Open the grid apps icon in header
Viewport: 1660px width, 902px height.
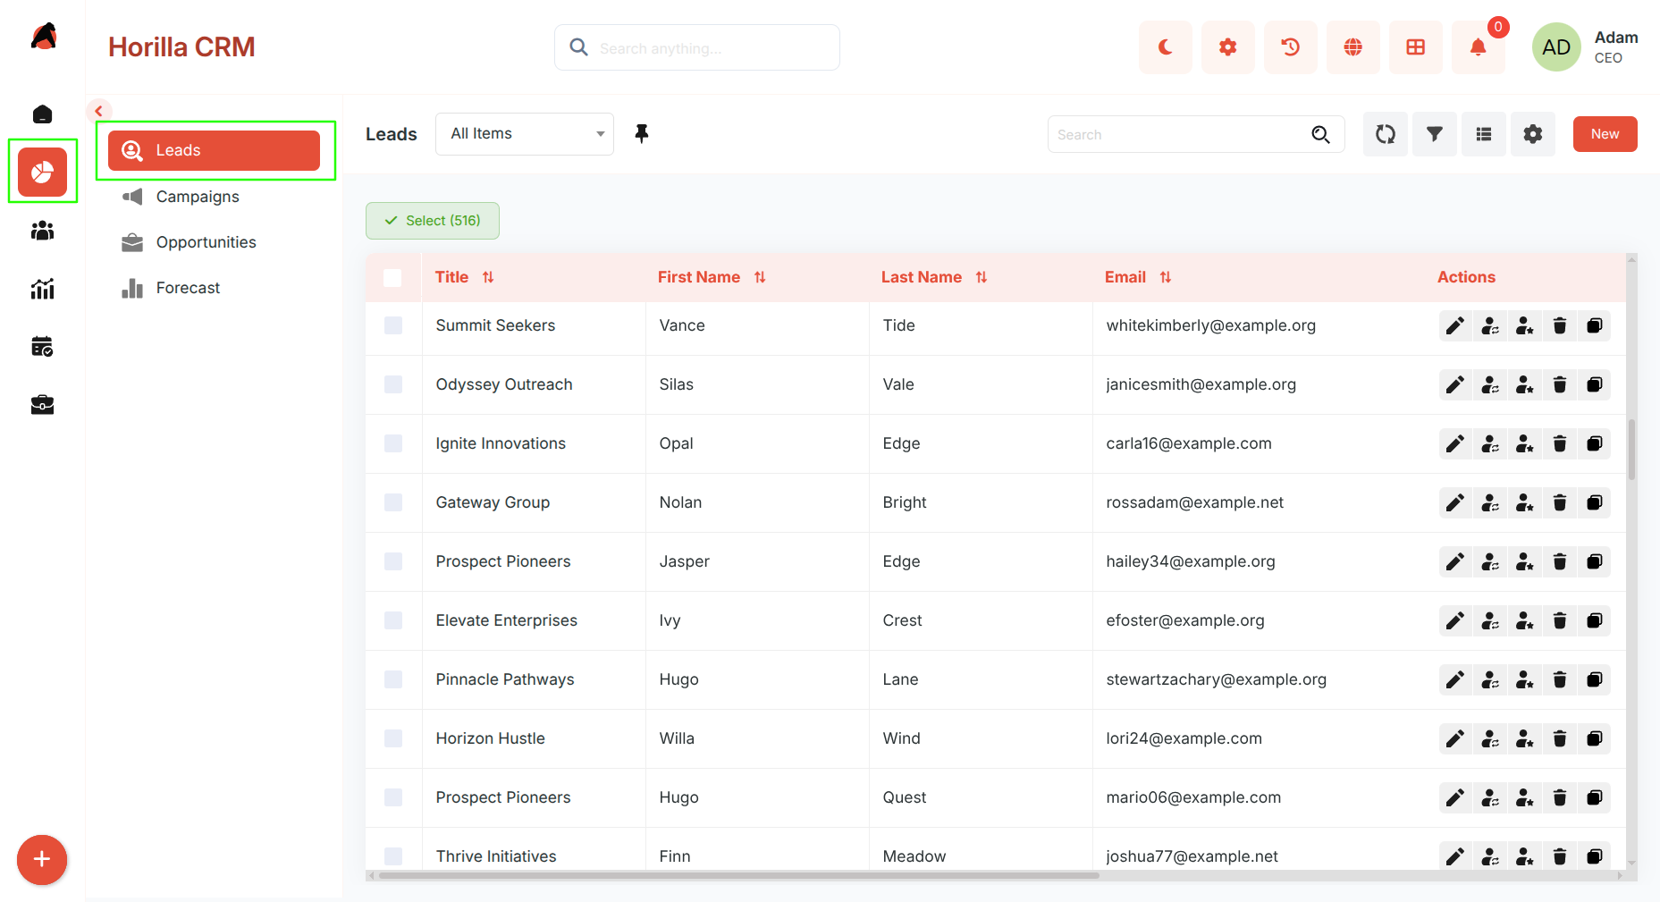1415,47
